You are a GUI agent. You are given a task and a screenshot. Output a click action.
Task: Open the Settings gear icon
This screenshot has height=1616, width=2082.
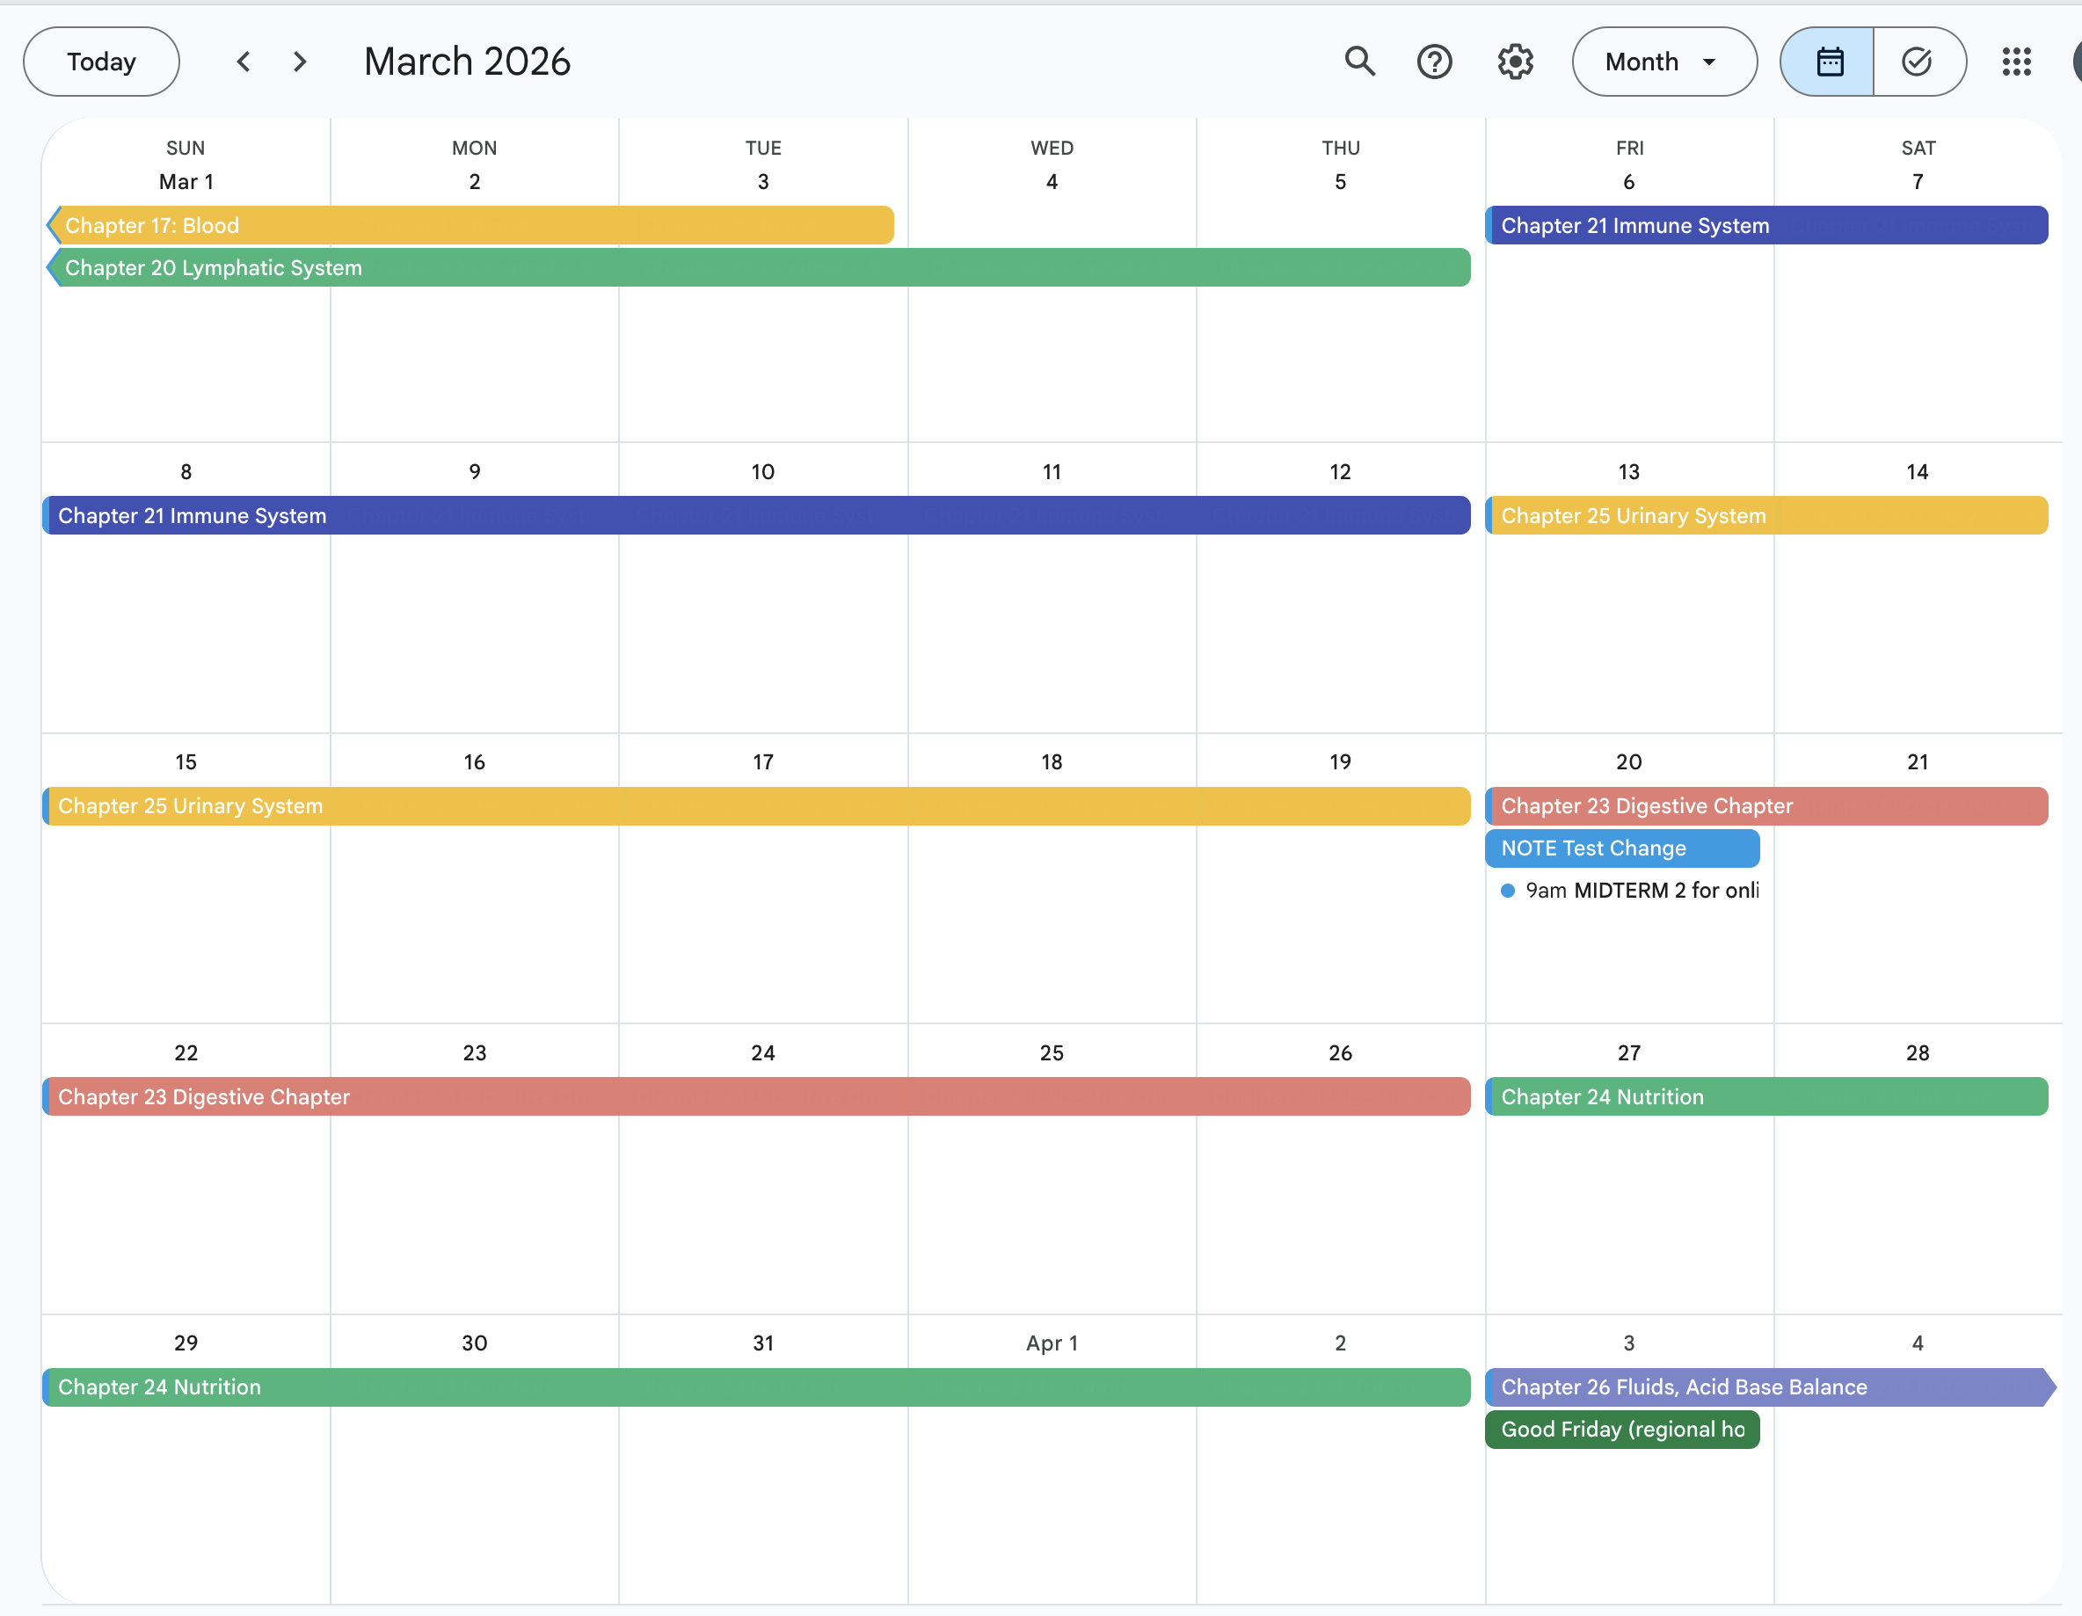[1514, 61]
